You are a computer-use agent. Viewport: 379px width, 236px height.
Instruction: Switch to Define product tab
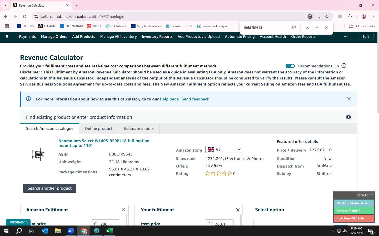(x=99, y=128)
